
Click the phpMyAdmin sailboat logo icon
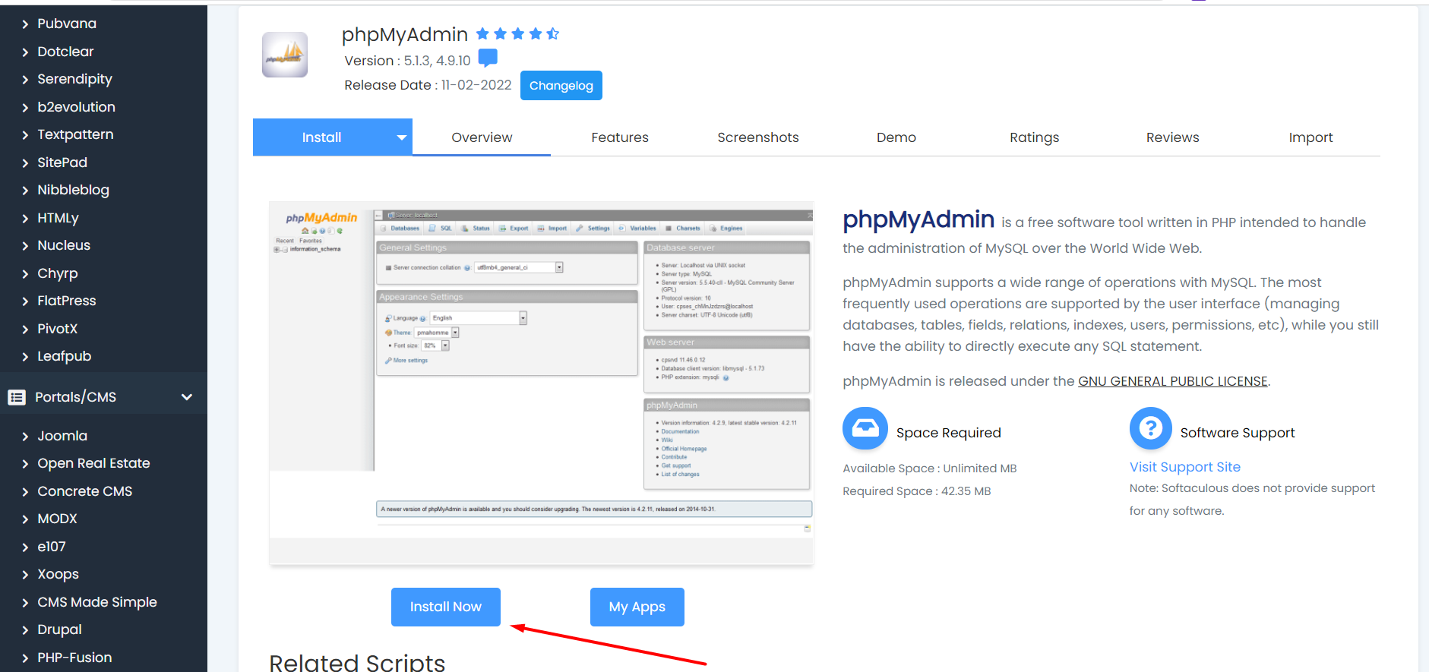point(285,55)
